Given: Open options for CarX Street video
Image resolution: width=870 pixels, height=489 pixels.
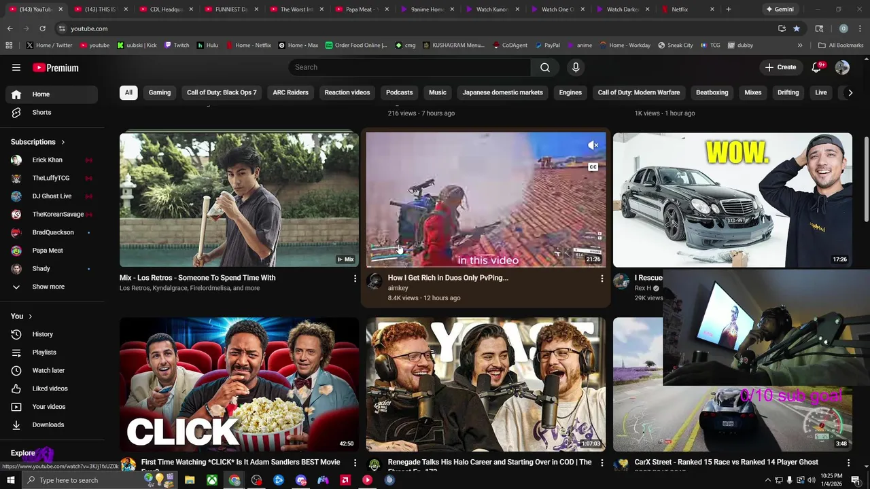Looking at the screenshot, I should coord(848,463).
